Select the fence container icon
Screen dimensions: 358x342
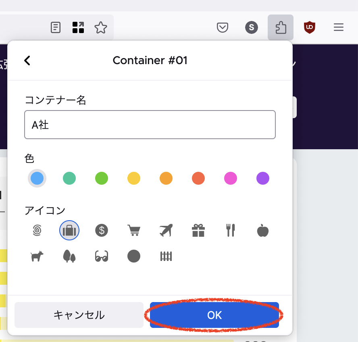[x=166, y=256]
